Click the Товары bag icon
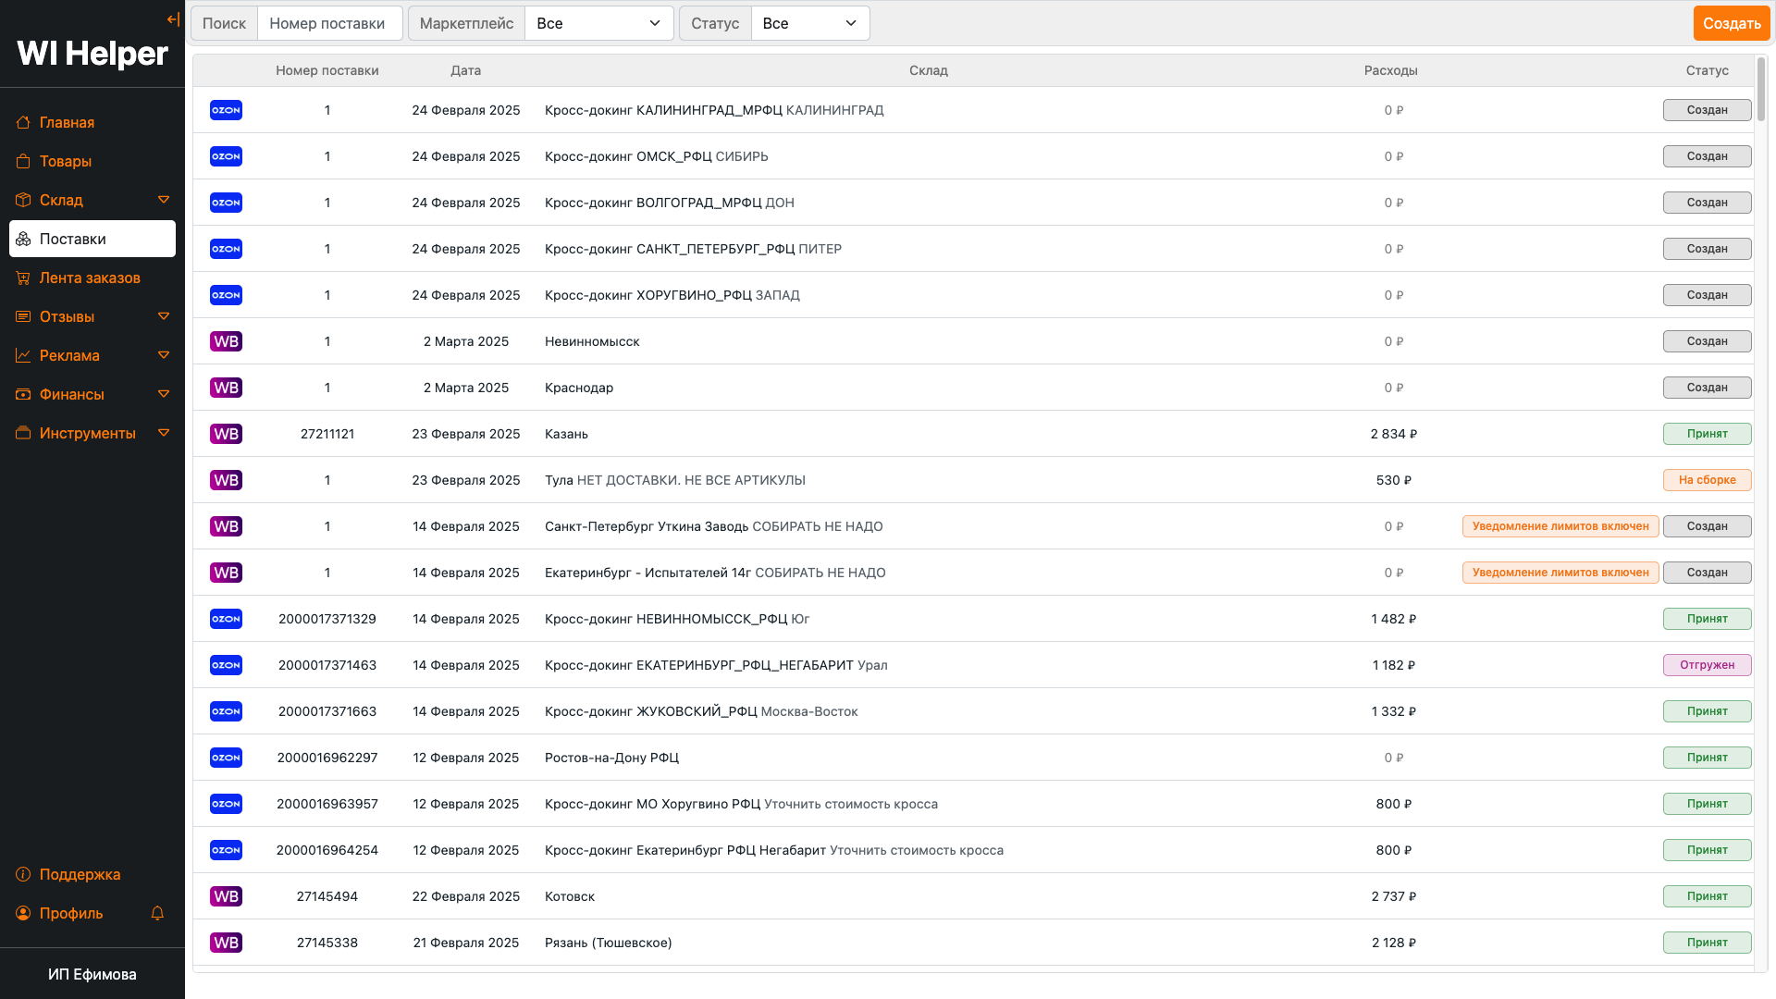 [x=23, y=161]
